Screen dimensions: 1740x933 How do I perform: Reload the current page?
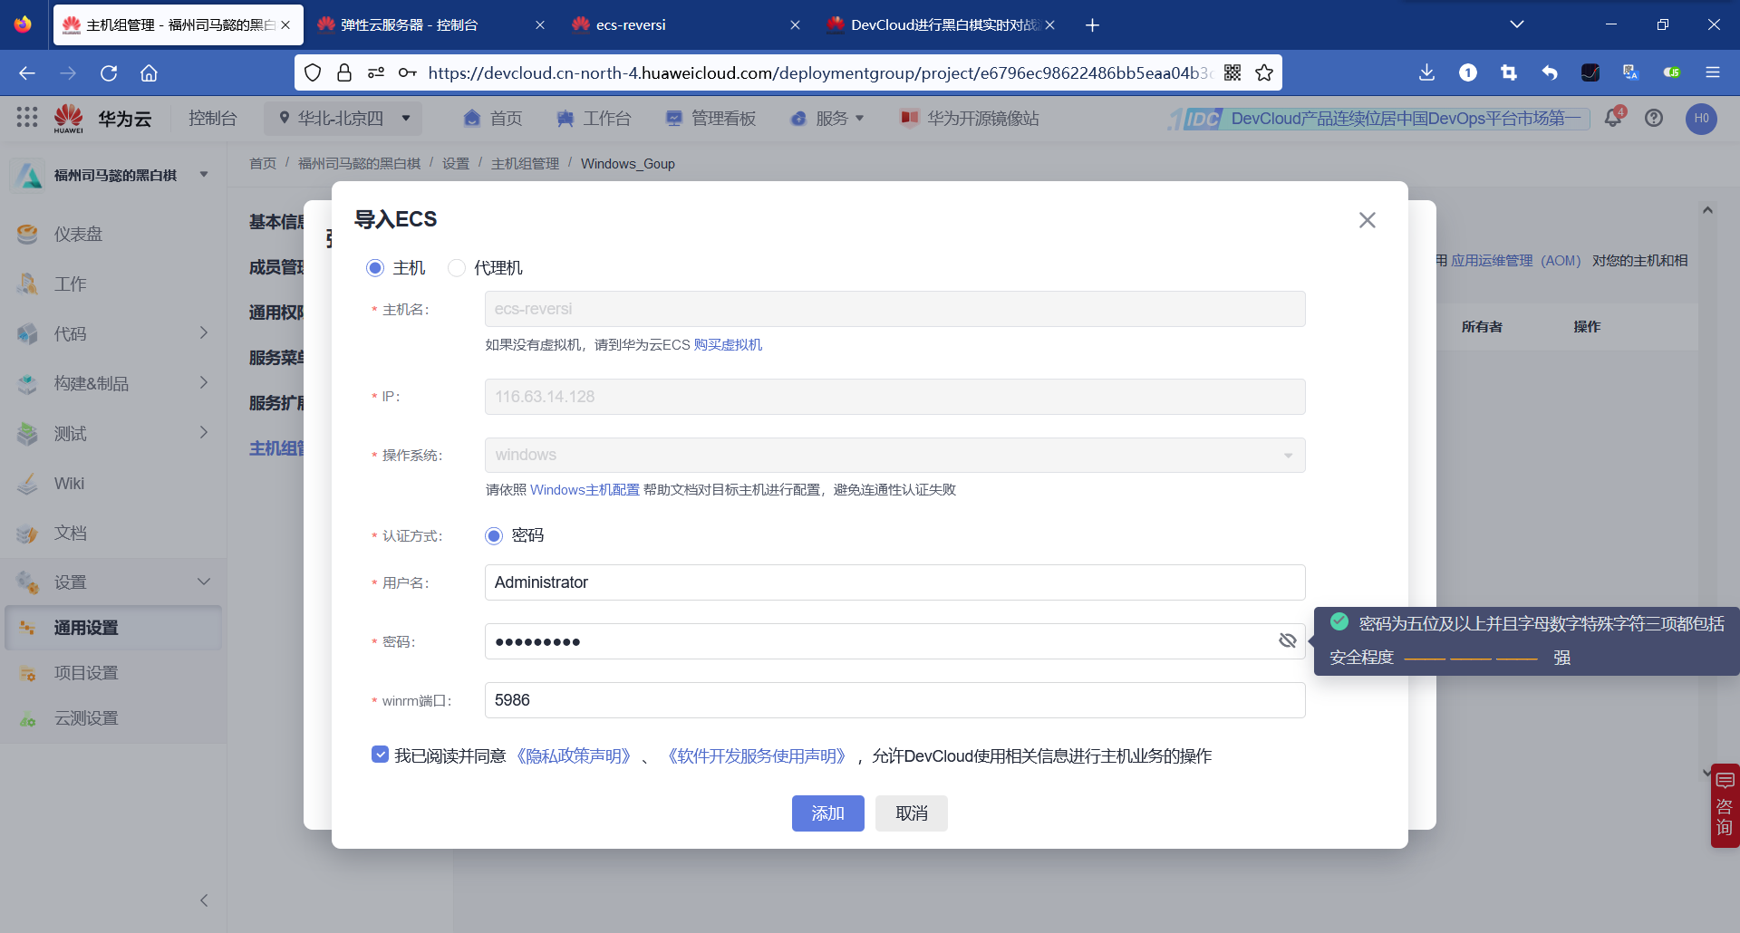tap(109, 73)
